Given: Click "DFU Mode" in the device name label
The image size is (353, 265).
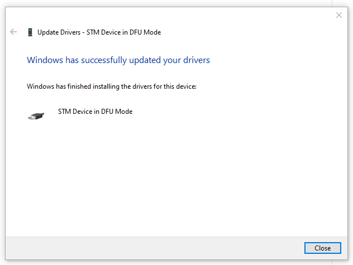Looking at the screenshot, I should tap(118, 112).
